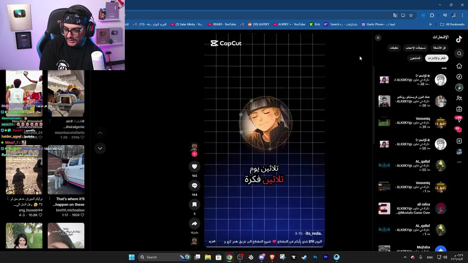Viewport: 468px width, 263px height.
Task: Open air algerie plane video thumbnail
Action: point(66,94)
